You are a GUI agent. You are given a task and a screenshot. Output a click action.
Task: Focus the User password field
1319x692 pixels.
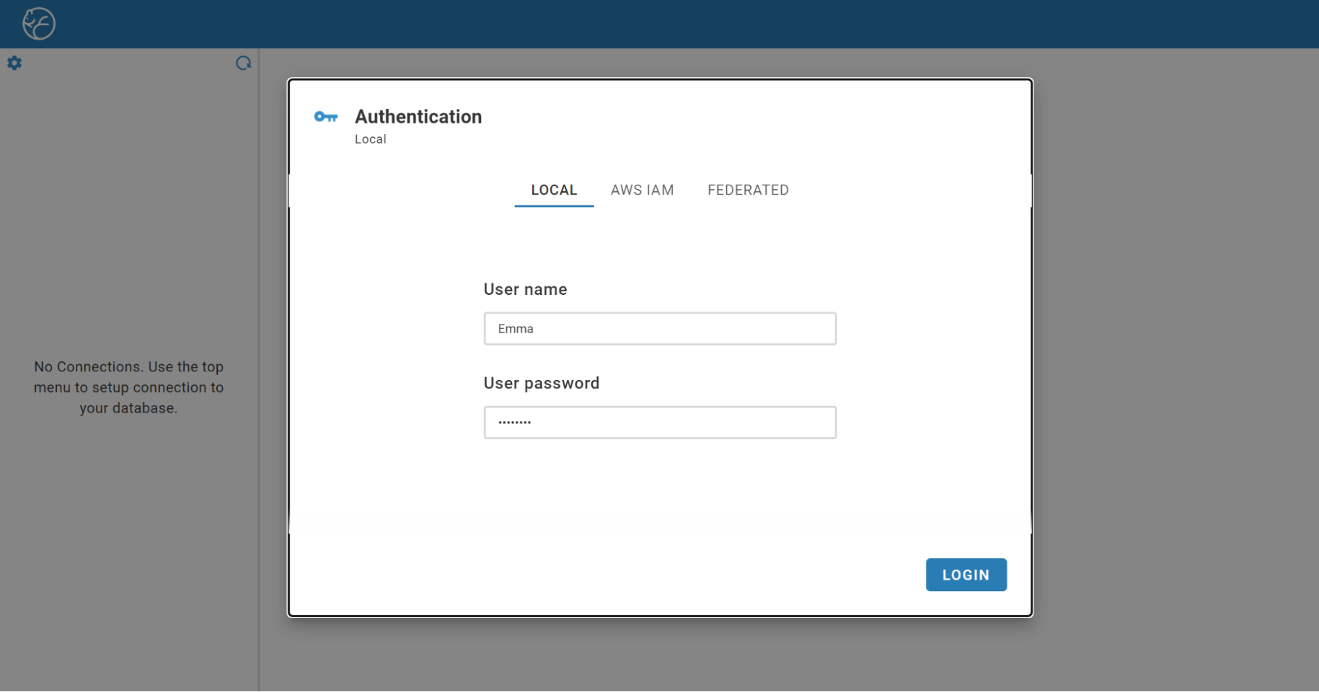pyautogui.click(x=660, y=422)
